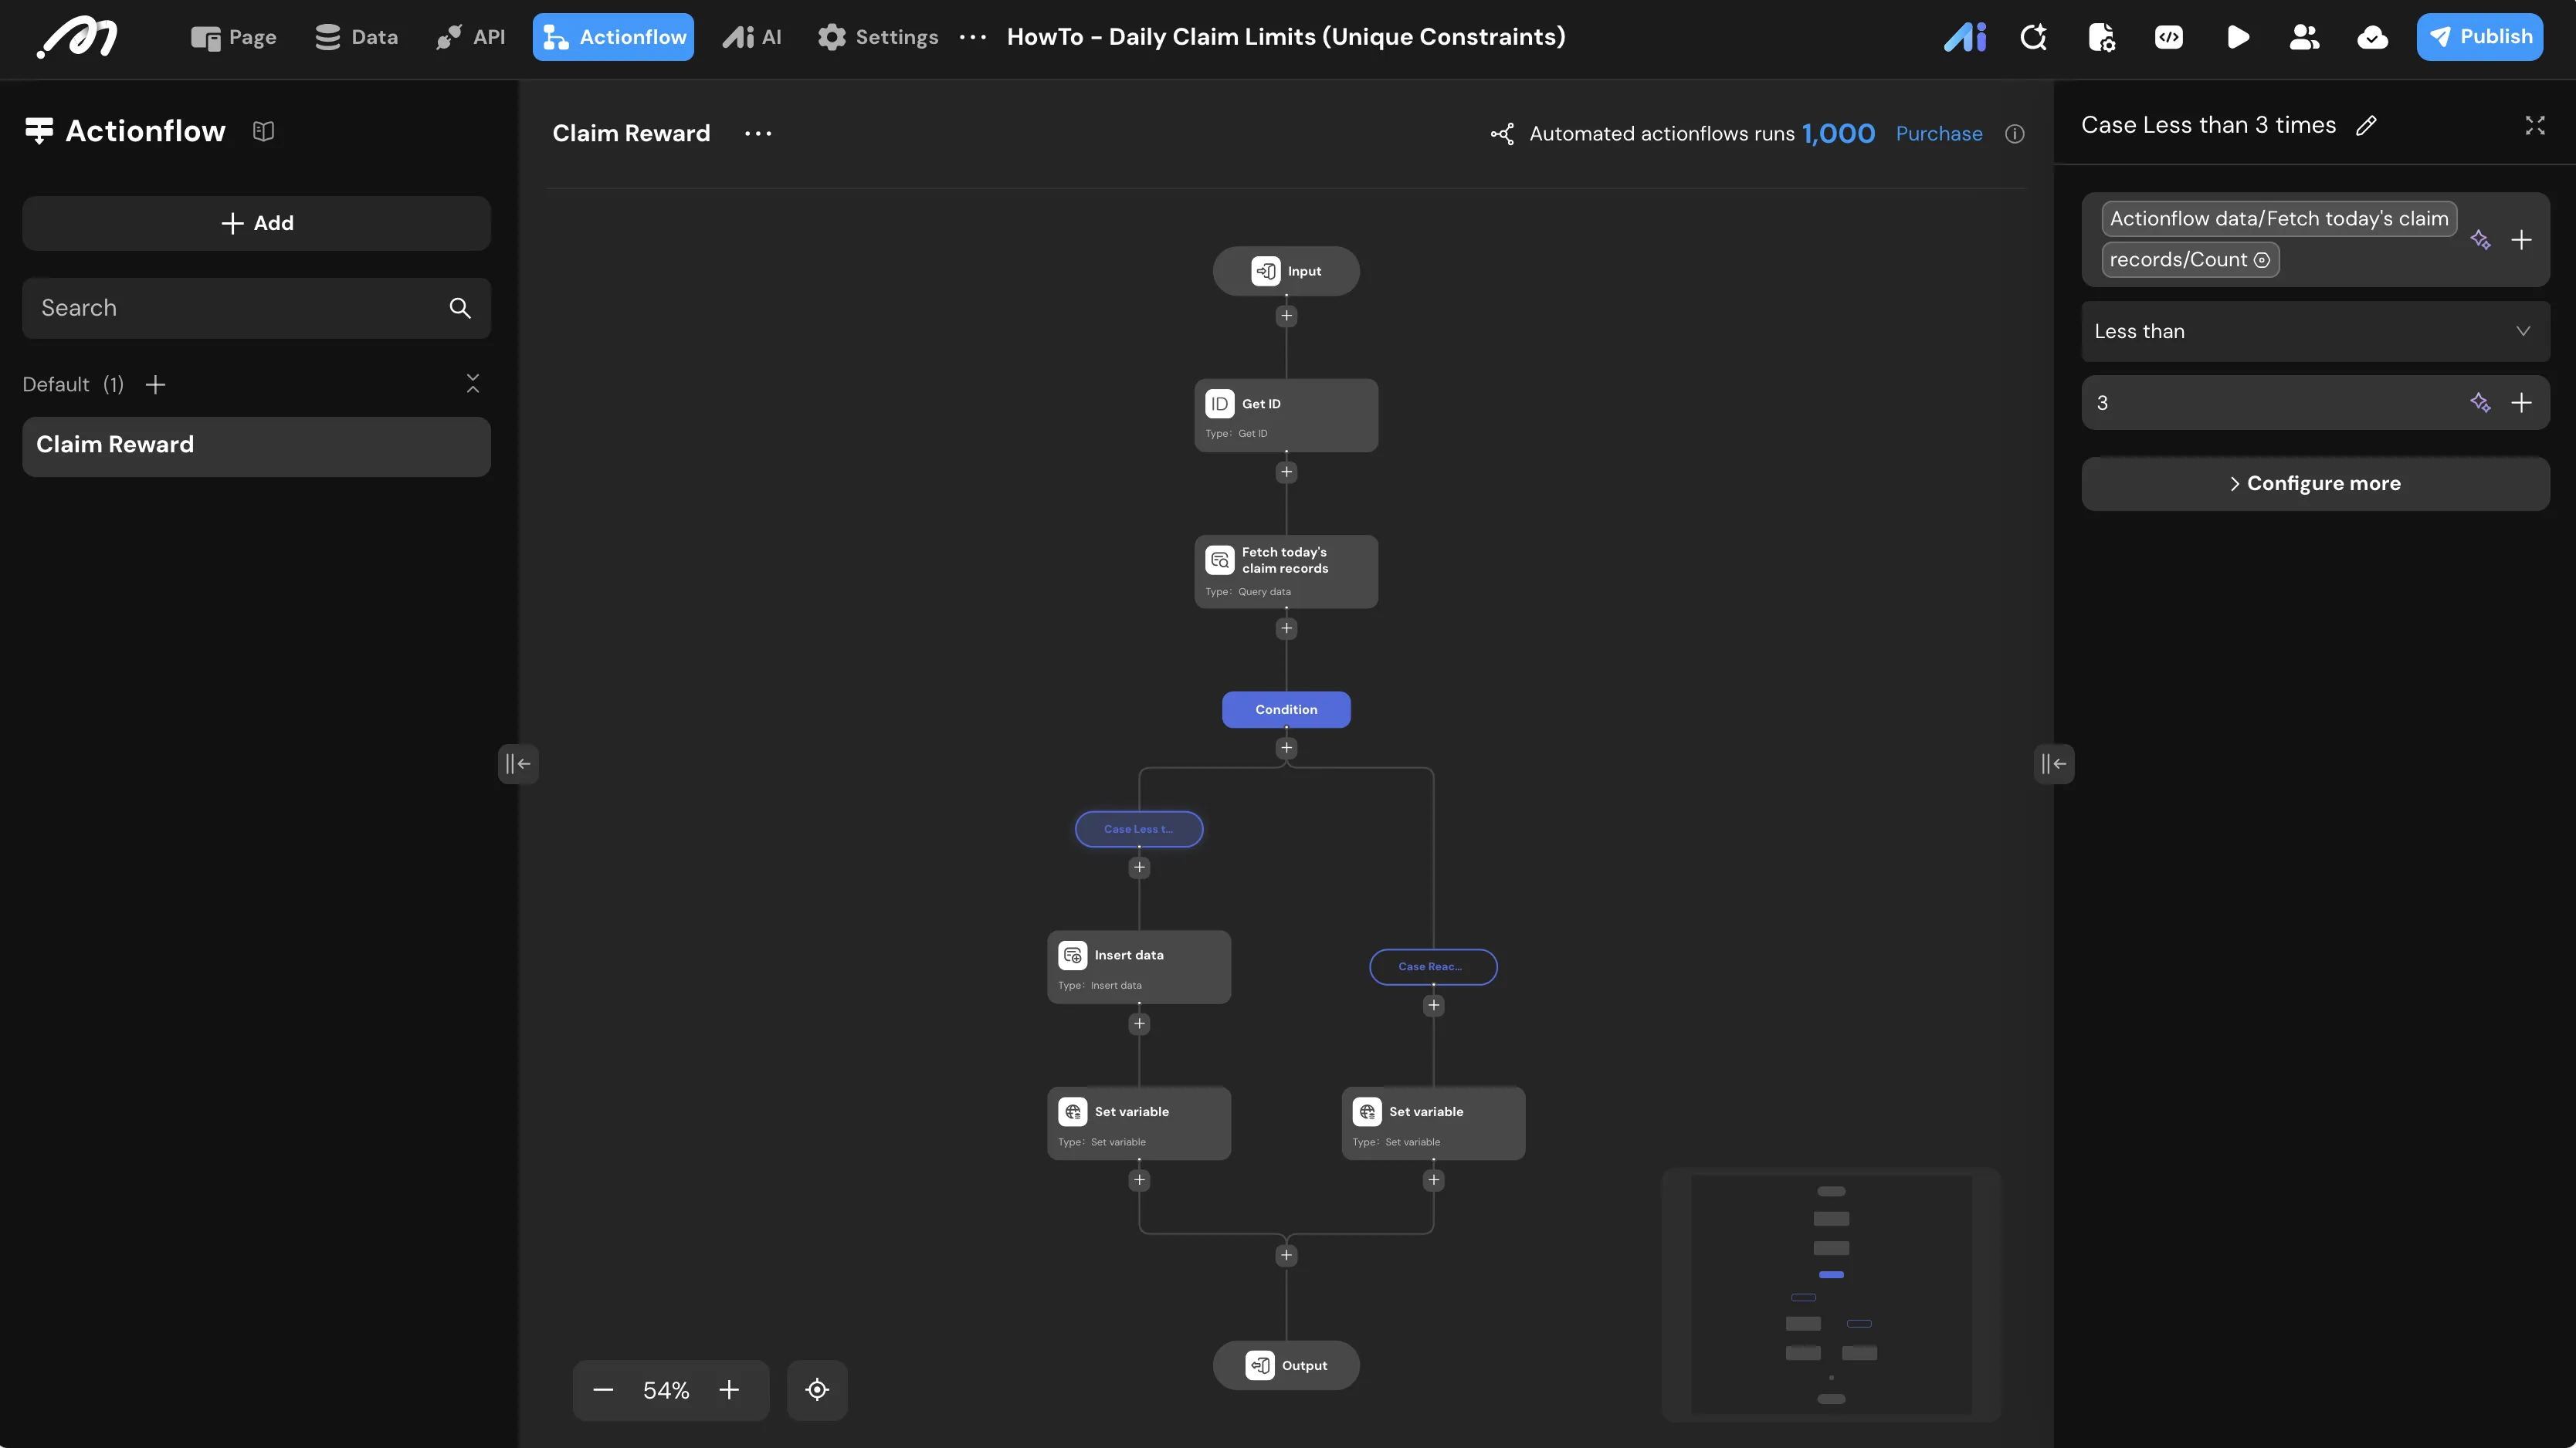The image size is (2576, 1448).
Task: Click the search magnifier icon
Action: pos(460,308)
